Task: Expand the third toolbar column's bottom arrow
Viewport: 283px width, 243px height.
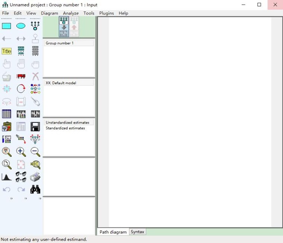Action: click(40, 198)
